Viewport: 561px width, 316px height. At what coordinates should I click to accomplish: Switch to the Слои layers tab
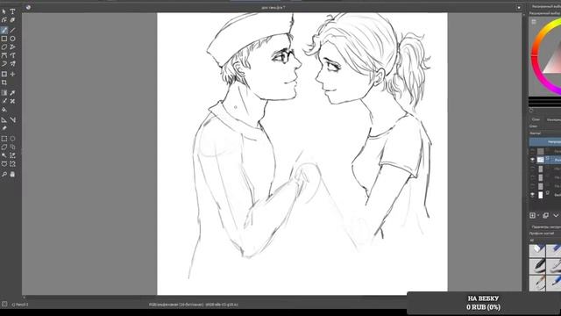[536, 119]
